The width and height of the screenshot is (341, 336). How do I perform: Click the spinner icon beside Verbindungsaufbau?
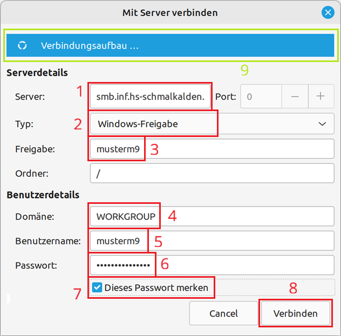click(x=22, y=46)
